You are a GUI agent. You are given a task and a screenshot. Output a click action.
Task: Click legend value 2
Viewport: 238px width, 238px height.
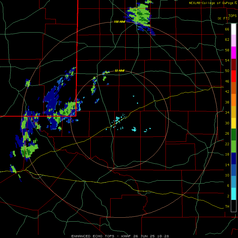228,196
